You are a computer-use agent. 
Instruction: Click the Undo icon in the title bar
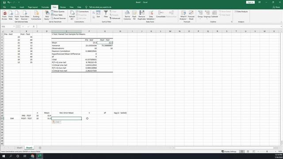[x=8, y=2]
